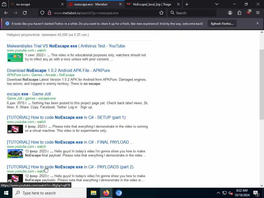The width and height of the screenshot is (264, 198).
Task: Close the 'noescape.exe - Метабот' tab
Action: tap(120, 4)
